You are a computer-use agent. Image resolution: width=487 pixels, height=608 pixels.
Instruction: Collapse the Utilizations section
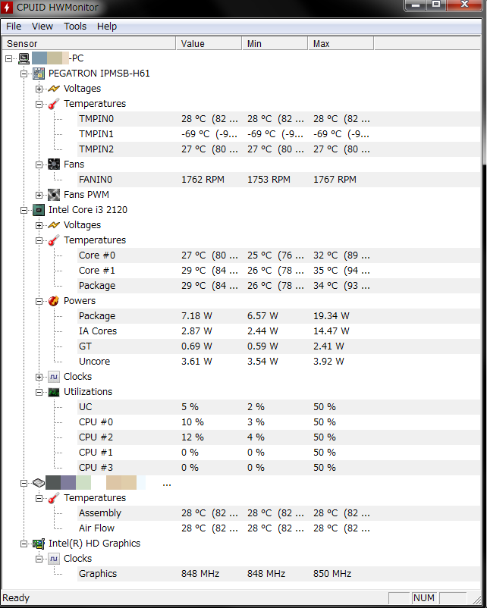(39, 392)
